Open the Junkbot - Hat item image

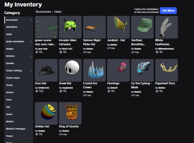point(118,27)
